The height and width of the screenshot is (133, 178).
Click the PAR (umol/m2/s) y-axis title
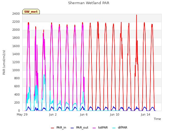(x=4, y=62)
